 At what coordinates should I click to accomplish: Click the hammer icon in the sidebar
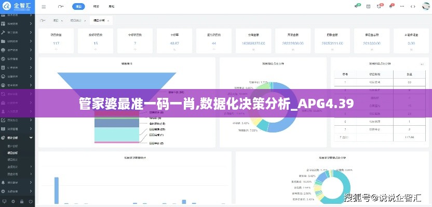(3, 33)
